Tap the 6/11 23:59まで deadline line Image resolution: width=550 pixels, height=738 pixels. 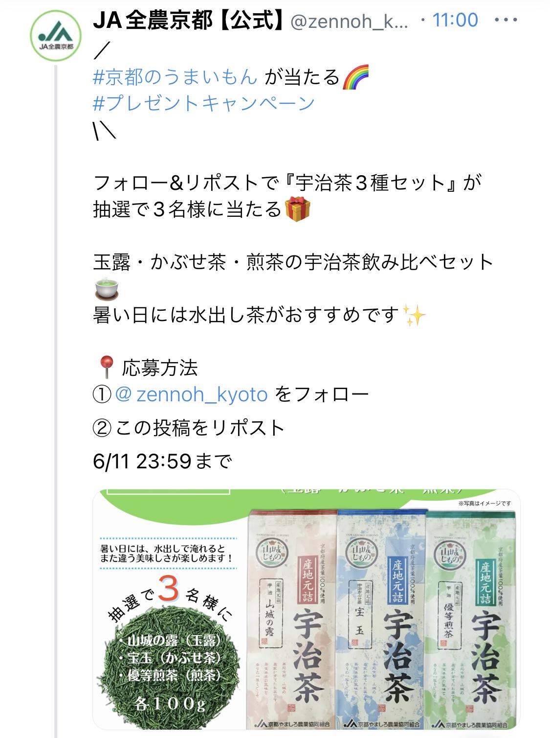tap(162, 461)
